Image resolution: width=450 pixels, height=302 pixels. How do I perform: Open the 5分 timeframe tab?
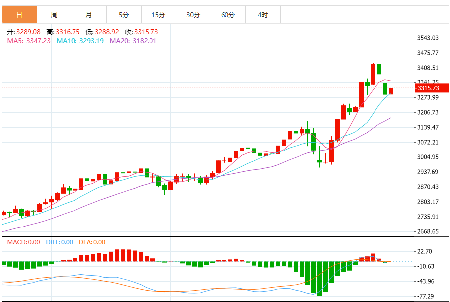[124, 14]
